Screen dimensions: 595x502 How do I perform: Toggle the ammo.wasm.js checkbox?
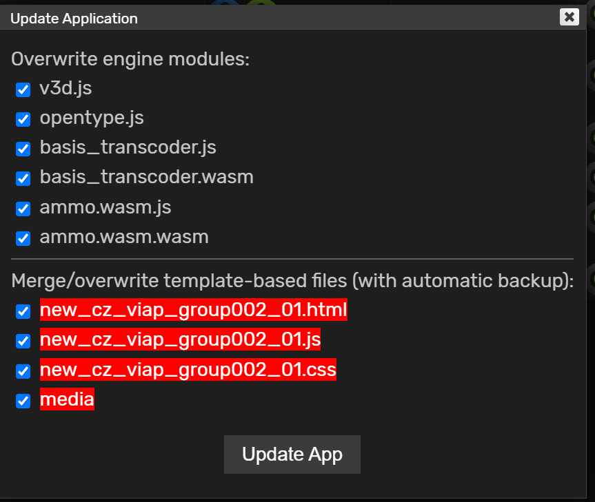(23, 209)
